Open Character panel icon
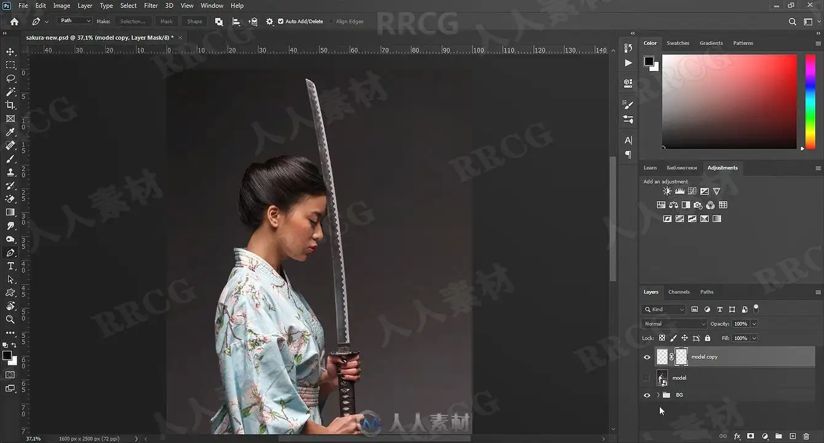Viewport: 824px width, 443px height. 628,140
